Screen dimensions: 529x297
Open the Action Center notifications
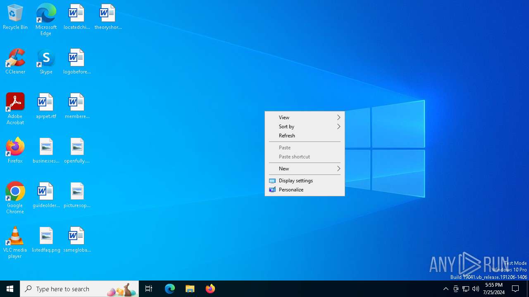pyautogui.click(x=516, y=289)
